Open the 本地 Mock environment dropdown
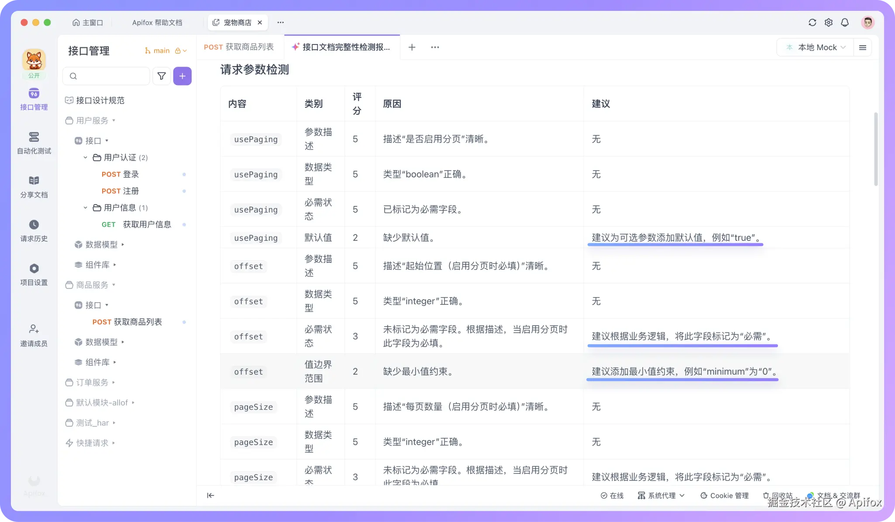This screenshot has height=522, width=895. (x=816, y=48)
